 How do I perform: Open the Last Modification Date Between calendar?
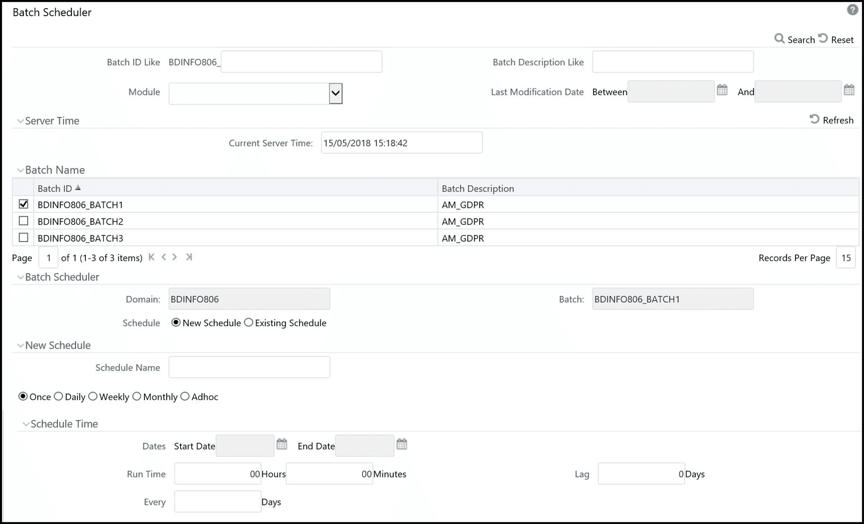point(722,90)
